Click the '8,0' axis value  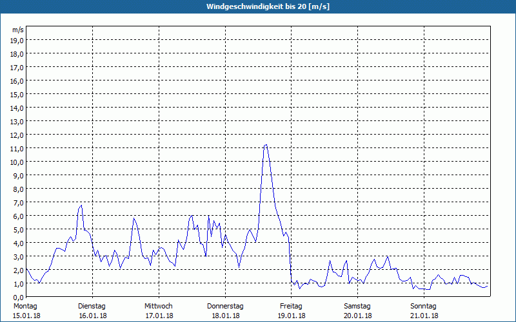[19, 189]
